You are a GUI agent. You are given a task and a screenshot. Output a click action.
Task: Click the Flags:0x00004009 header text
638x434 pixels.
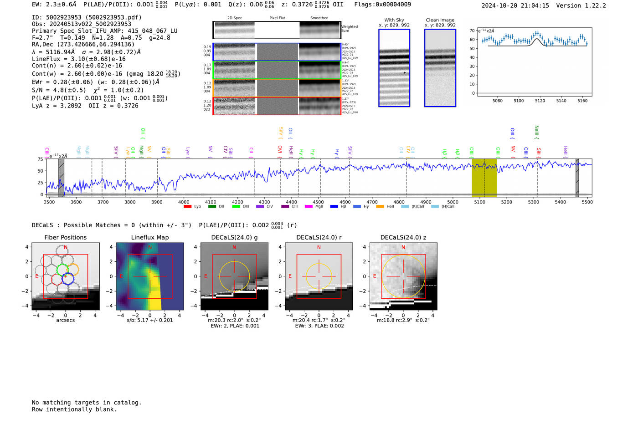[382, 5]
